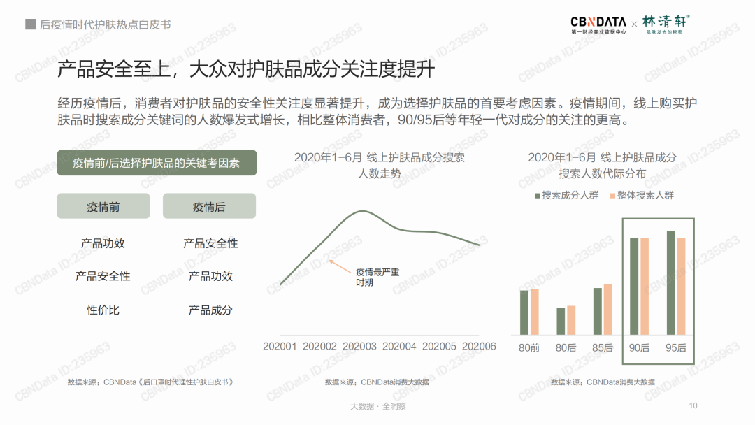Image resolution: width=755 pixels, height=425 pixels.
Task: Select 性价比 text item
Action: click(x=103, y=310)
